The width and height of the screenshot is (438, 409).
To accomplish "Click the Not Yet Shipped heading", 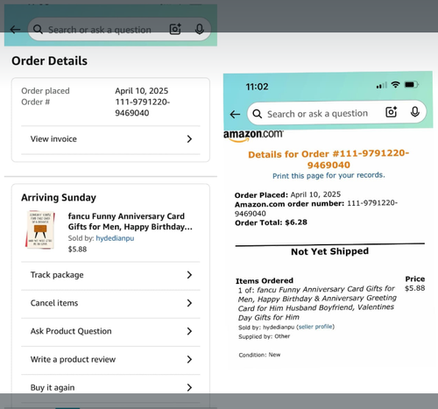I will click(330, 251).
